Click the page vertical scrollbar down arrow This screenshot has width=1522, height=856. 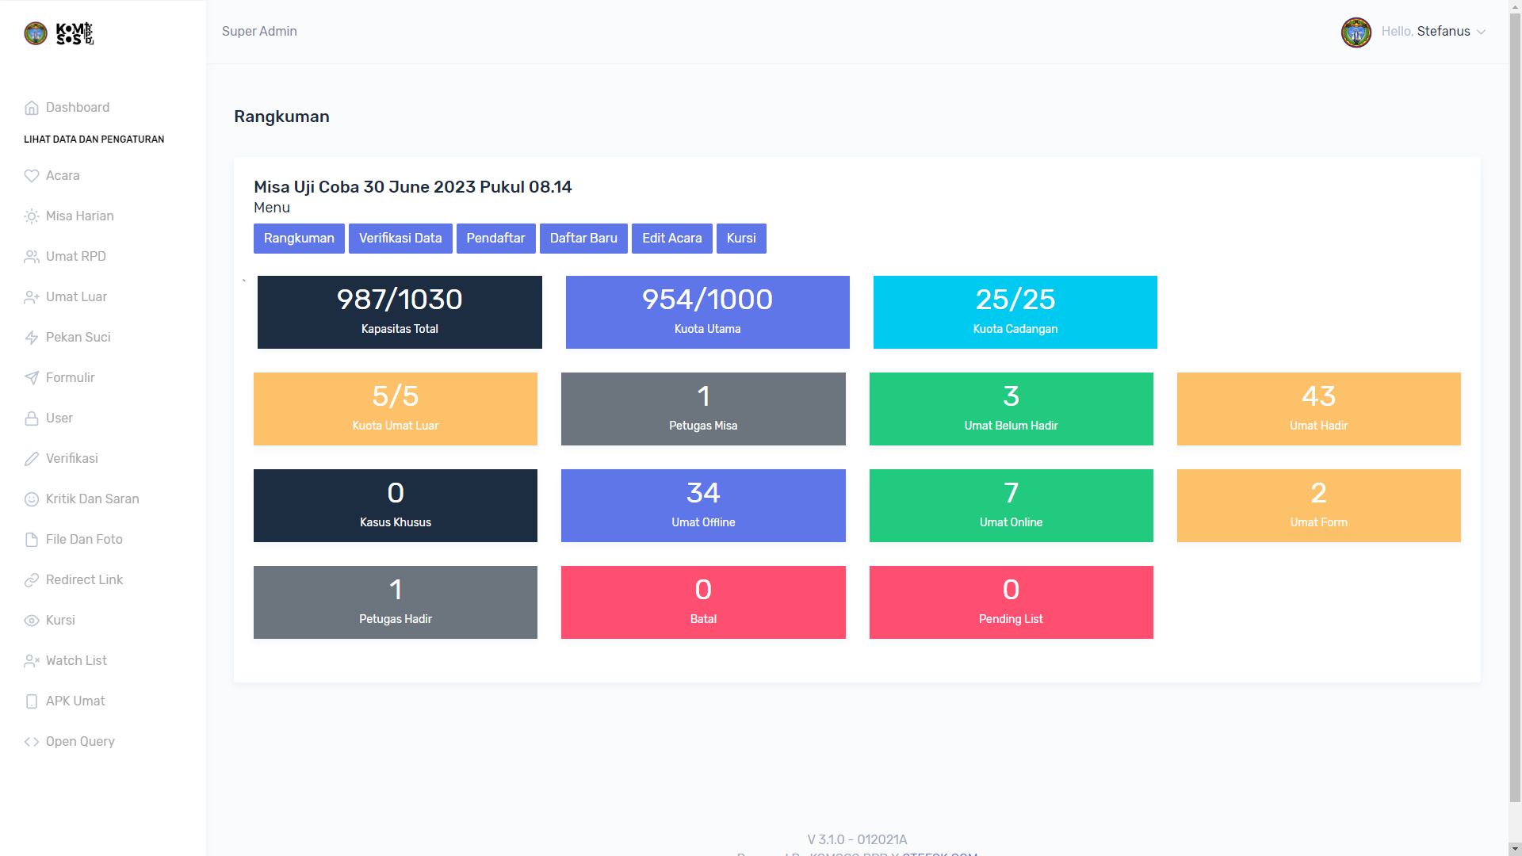[1515, 849]
